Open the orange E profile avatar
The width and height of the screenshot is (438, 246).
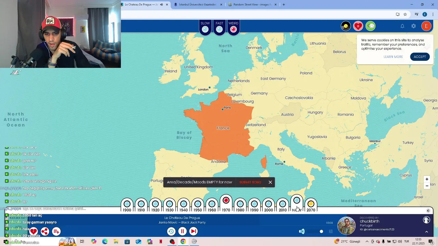tap(426, 26)
